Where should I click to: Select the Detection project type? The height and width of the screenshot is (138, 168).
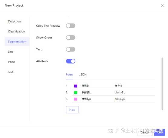click(x=14, y=21)
